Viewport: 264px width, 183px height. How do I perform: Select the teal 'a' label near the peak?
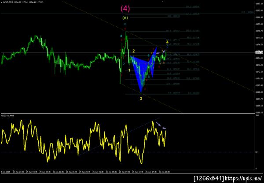coord(121,36)
